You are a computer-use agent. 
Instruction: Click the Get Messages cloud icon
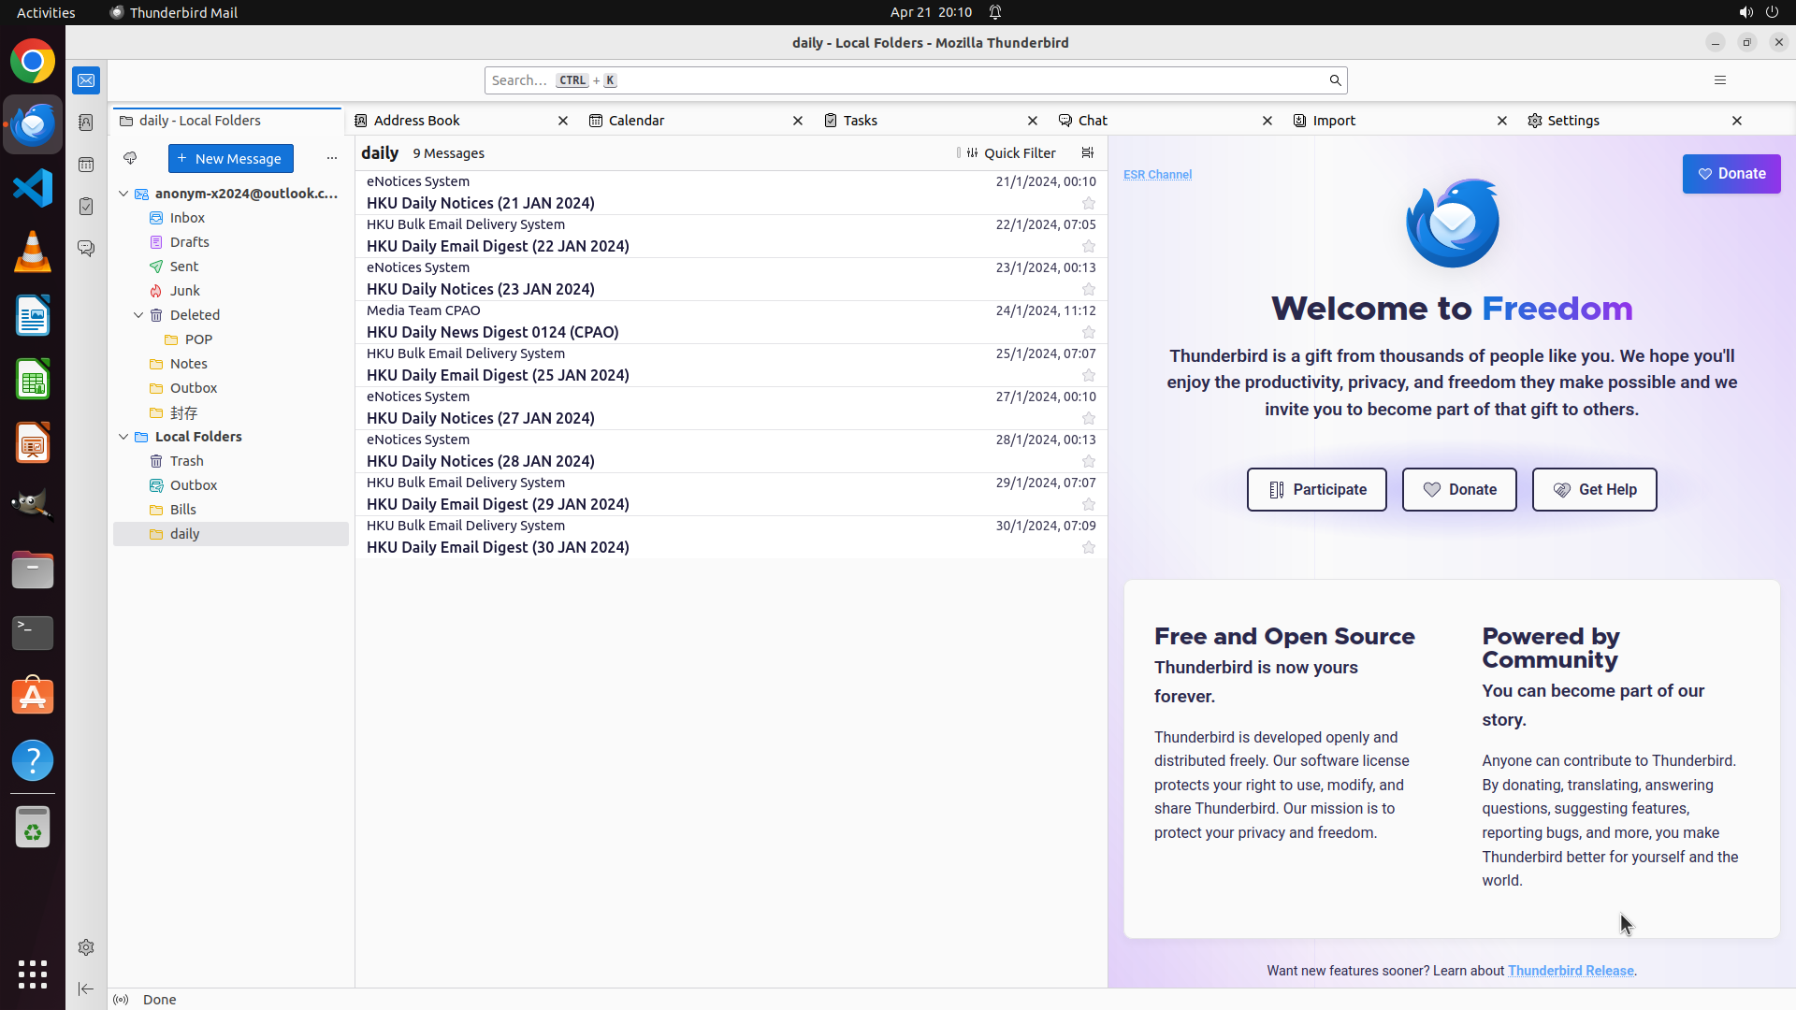[130, 158]
